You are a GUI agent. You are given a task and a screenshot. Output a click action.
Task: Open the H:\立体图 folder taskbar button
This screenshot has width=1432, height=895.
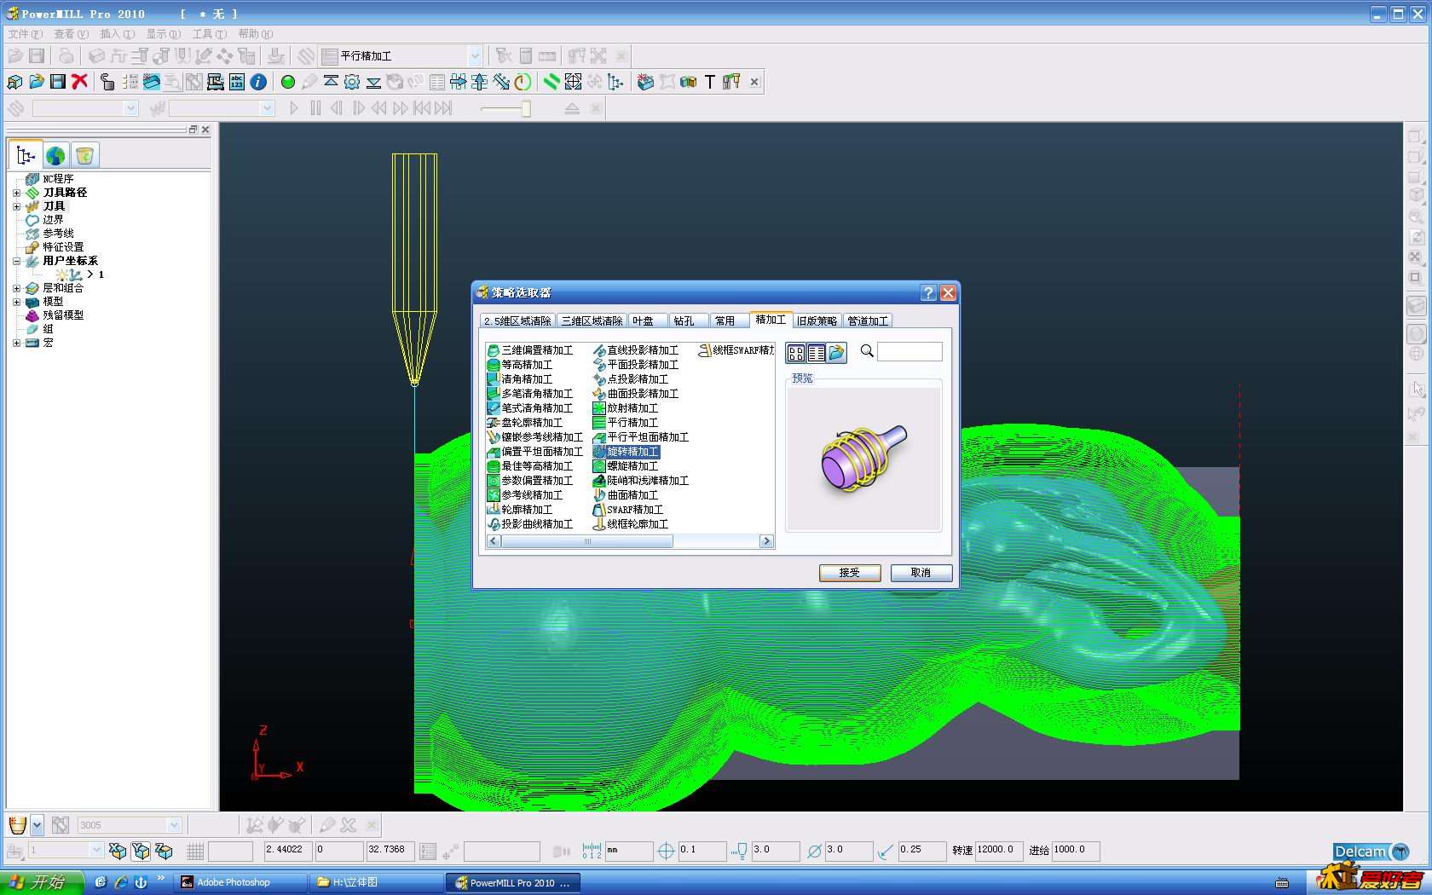click(375, 882)
